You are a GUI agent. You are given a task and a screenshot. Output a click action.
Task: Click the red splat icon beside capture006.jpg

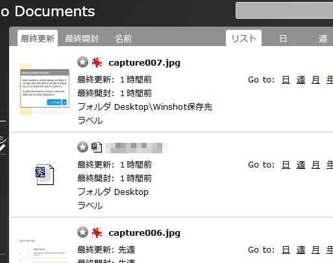tap(97, 232)
